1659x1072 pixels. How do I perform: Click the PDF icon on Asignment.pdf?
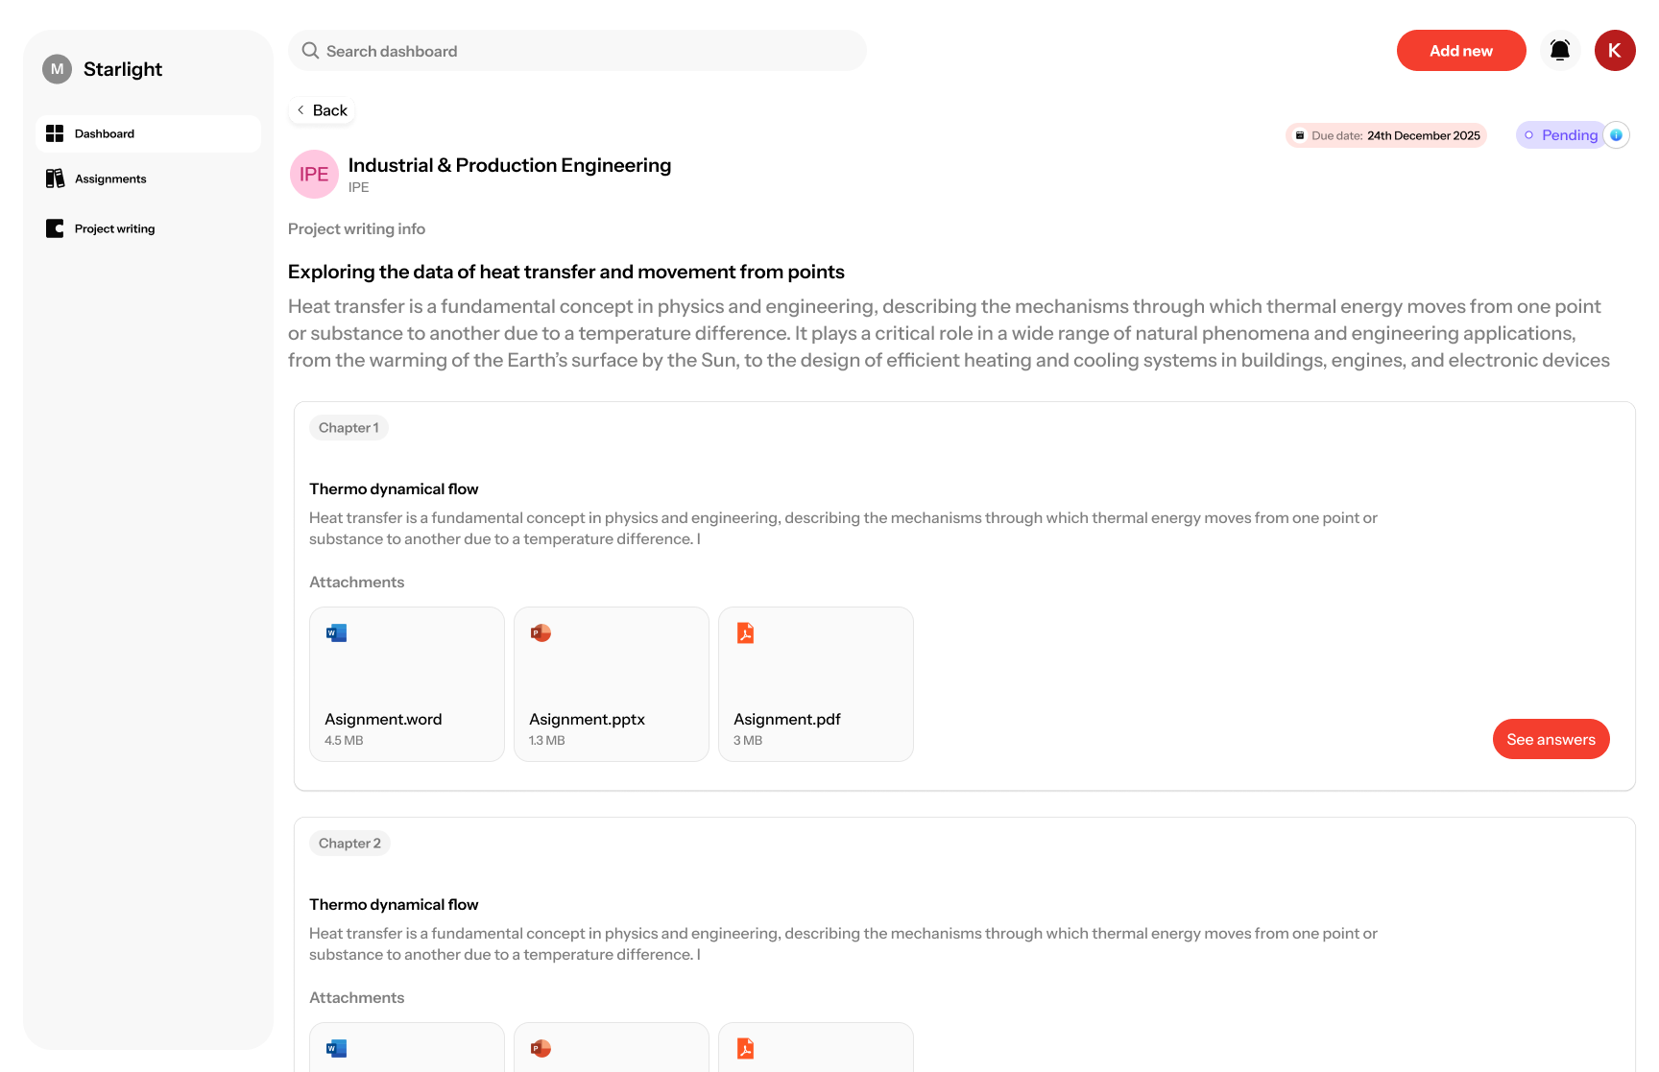745,633
